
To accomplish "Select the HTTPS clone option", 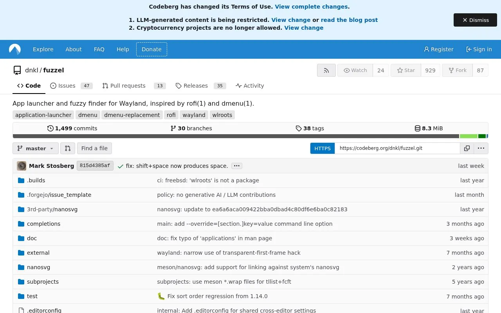I will pyautogui.click(x=323, y=148).
